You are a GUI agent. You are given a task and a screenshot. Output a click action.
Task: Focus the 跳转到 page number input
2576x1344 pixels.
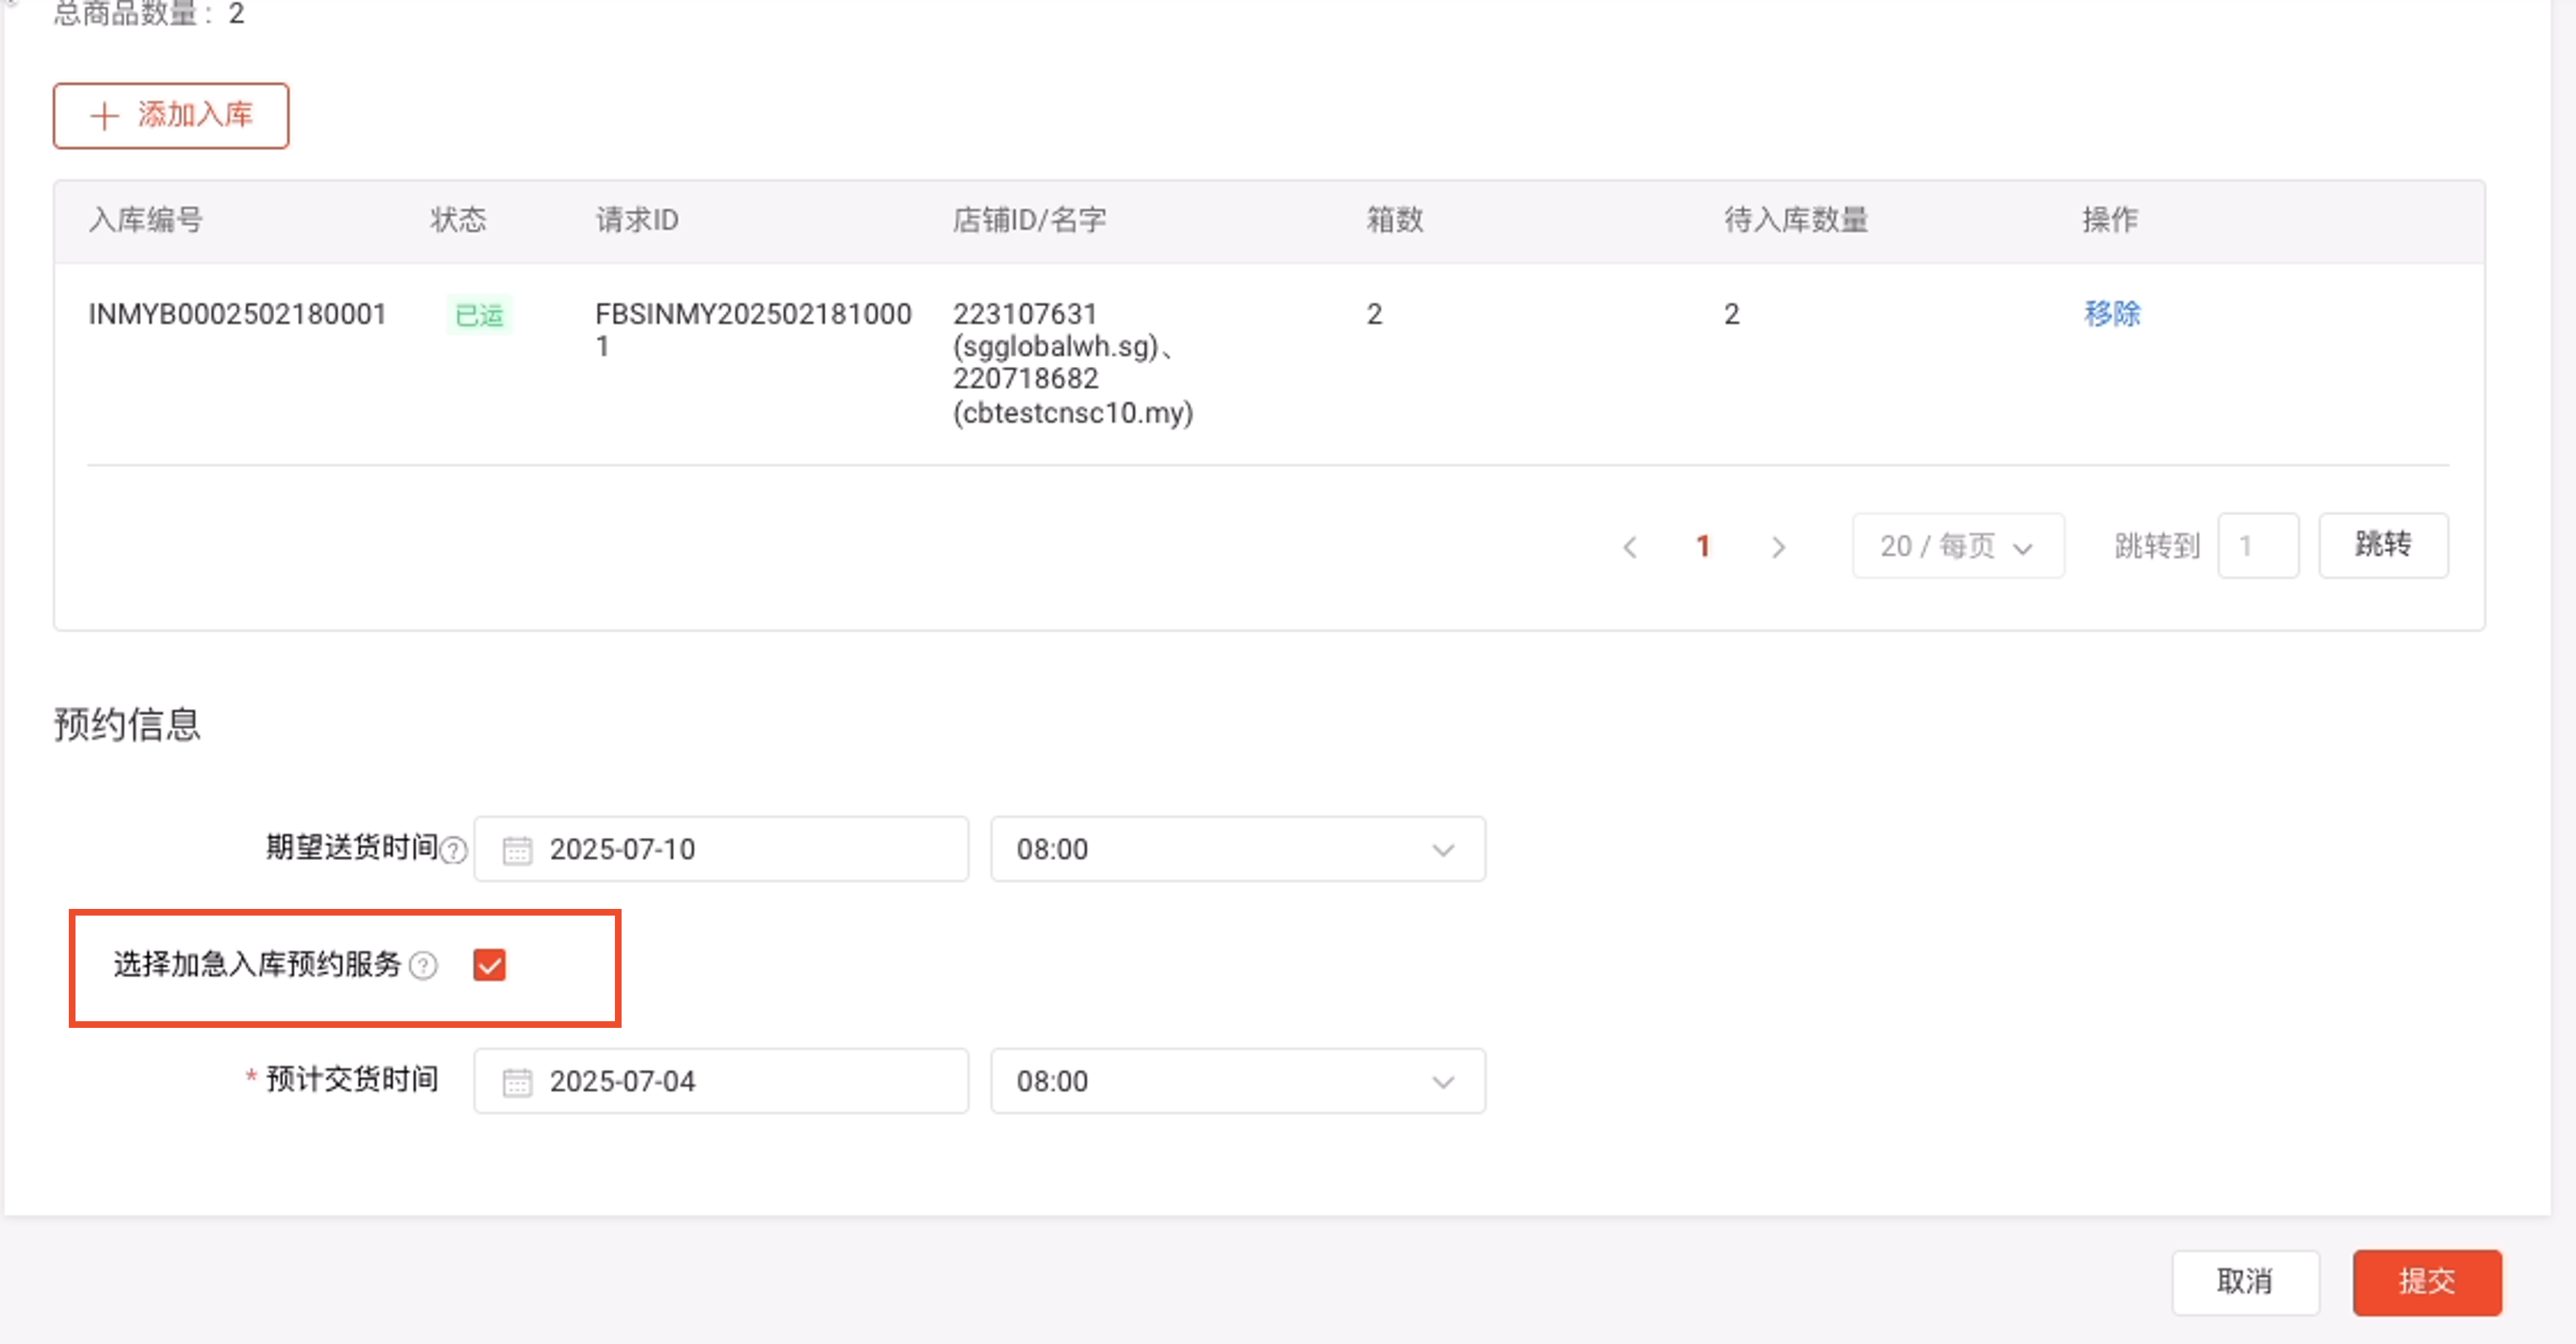click(2257, 546)
